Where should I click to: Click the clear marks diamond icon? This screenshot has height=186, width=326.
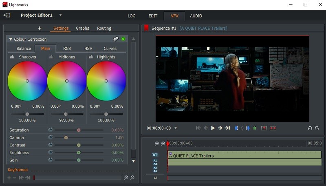[x=242, y=128]
